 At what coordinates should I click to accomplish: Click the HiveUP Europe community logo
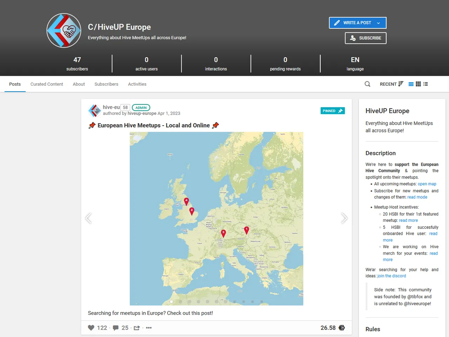click(x=64, y=31)
